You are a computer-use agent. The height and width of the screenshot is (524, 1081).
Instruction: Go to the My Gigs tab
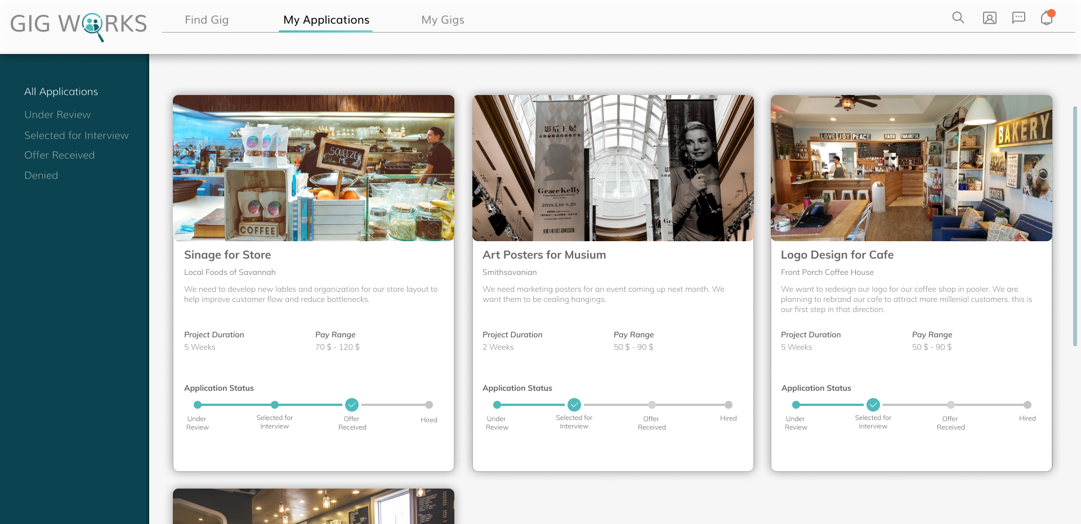pyautogui.click(x=443, y=20)
